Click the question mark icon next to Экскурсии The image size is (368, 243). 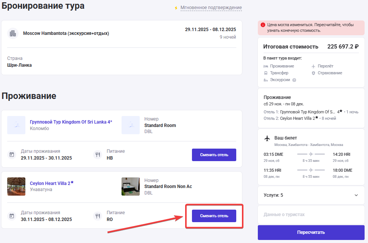pyautogui.click(x=294, y=80)
